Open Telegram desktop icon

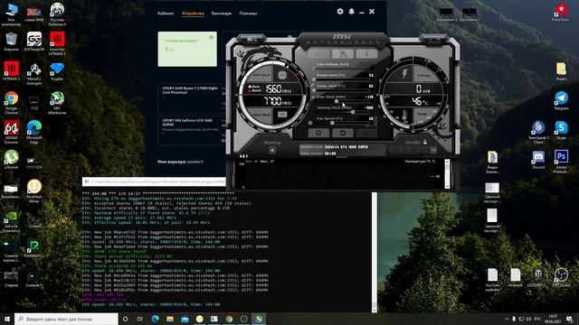tap(561, 100)
